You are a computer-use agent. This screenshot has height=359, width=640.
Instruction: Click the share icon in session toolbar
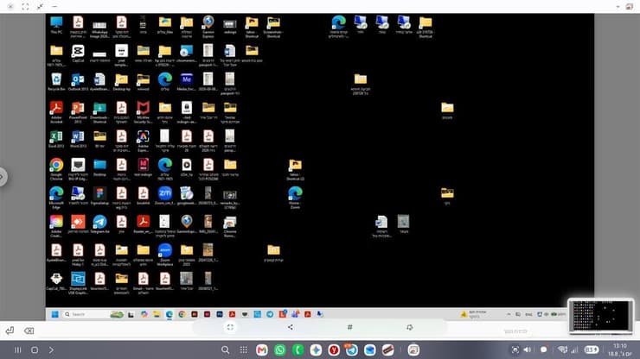291,327
